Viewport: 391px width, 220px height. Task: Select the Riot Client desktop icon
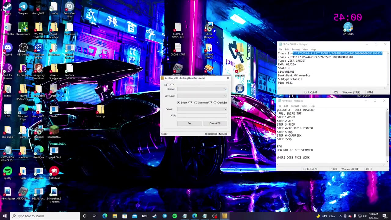[x=54, y=173]
